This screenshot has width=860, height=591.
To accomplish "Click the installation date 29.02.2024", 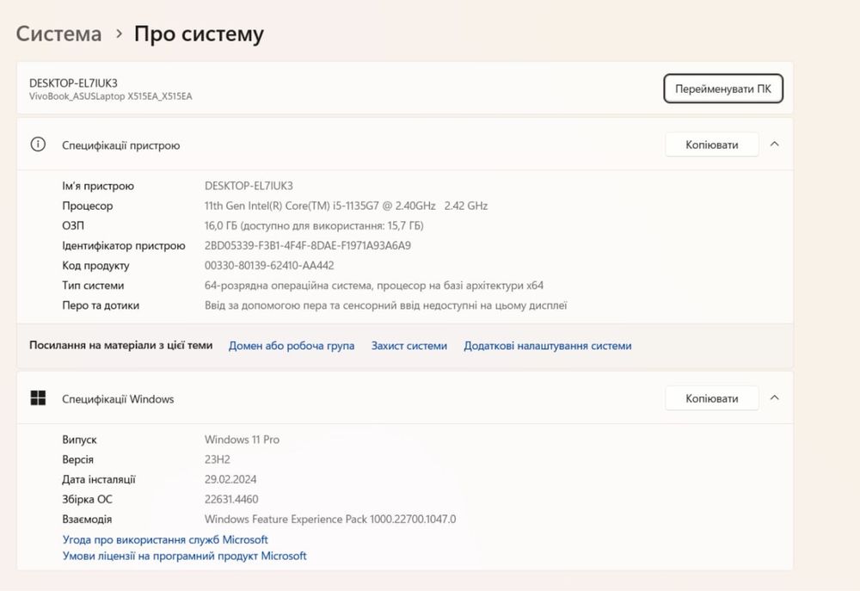I will [230, 479].
